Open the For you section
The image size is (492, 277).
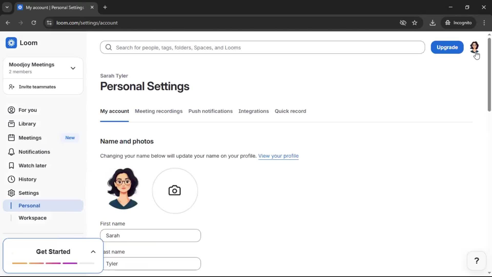pos(11,110)
